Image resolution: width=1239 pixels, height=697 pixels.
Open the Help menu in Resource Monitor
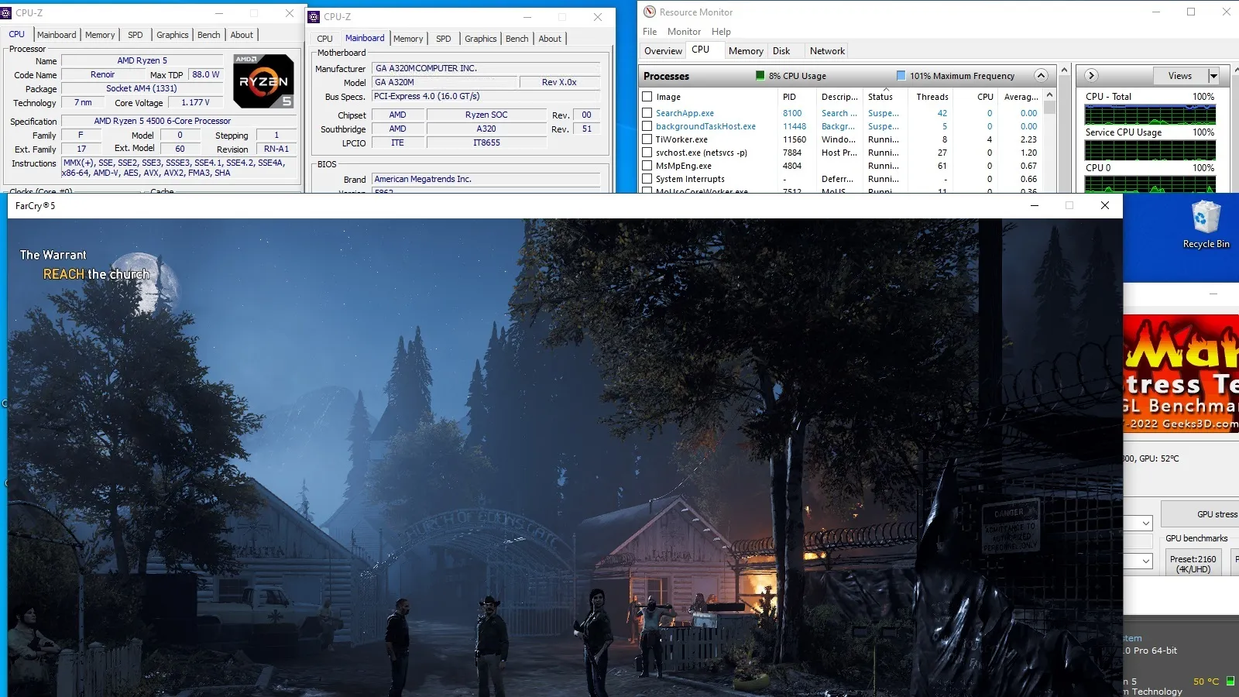(721, 32)
